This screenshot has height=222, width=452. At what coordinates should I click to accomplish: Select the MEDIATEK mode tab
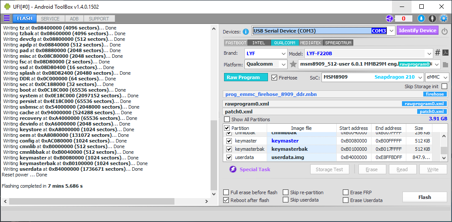pos(311,43)
